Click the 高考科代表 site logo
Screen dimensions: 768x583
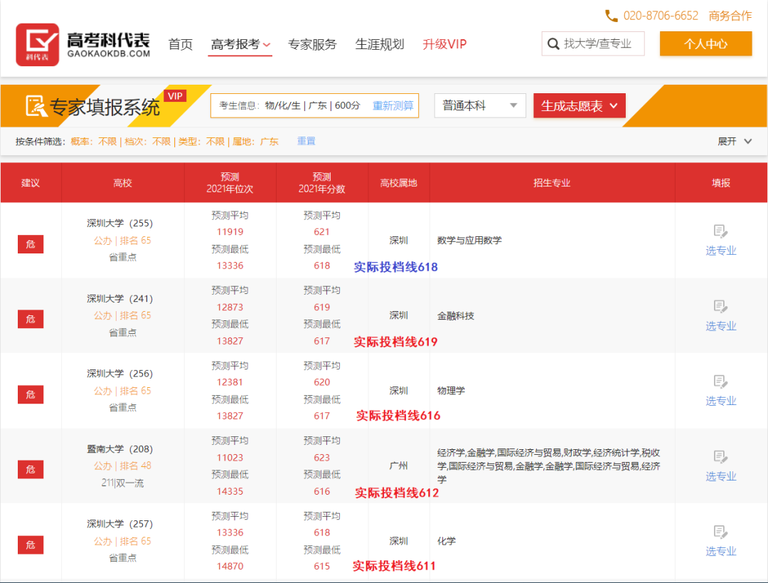(x=82, y=45)
